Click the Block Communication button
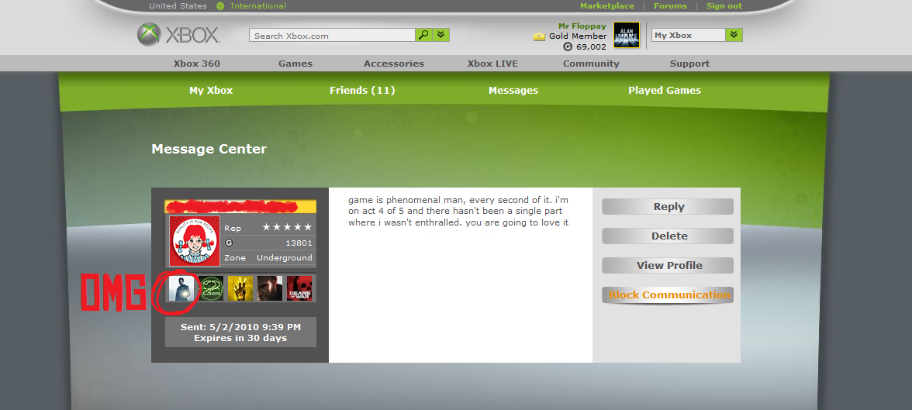 668,295
